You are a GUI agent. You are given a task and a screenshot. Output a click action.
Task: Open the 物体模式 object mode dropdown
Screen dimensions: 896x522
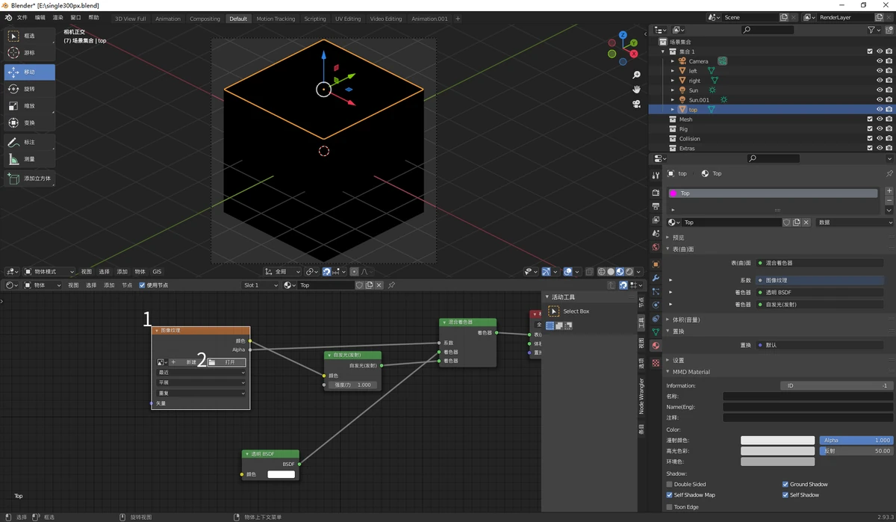point(50,272)
